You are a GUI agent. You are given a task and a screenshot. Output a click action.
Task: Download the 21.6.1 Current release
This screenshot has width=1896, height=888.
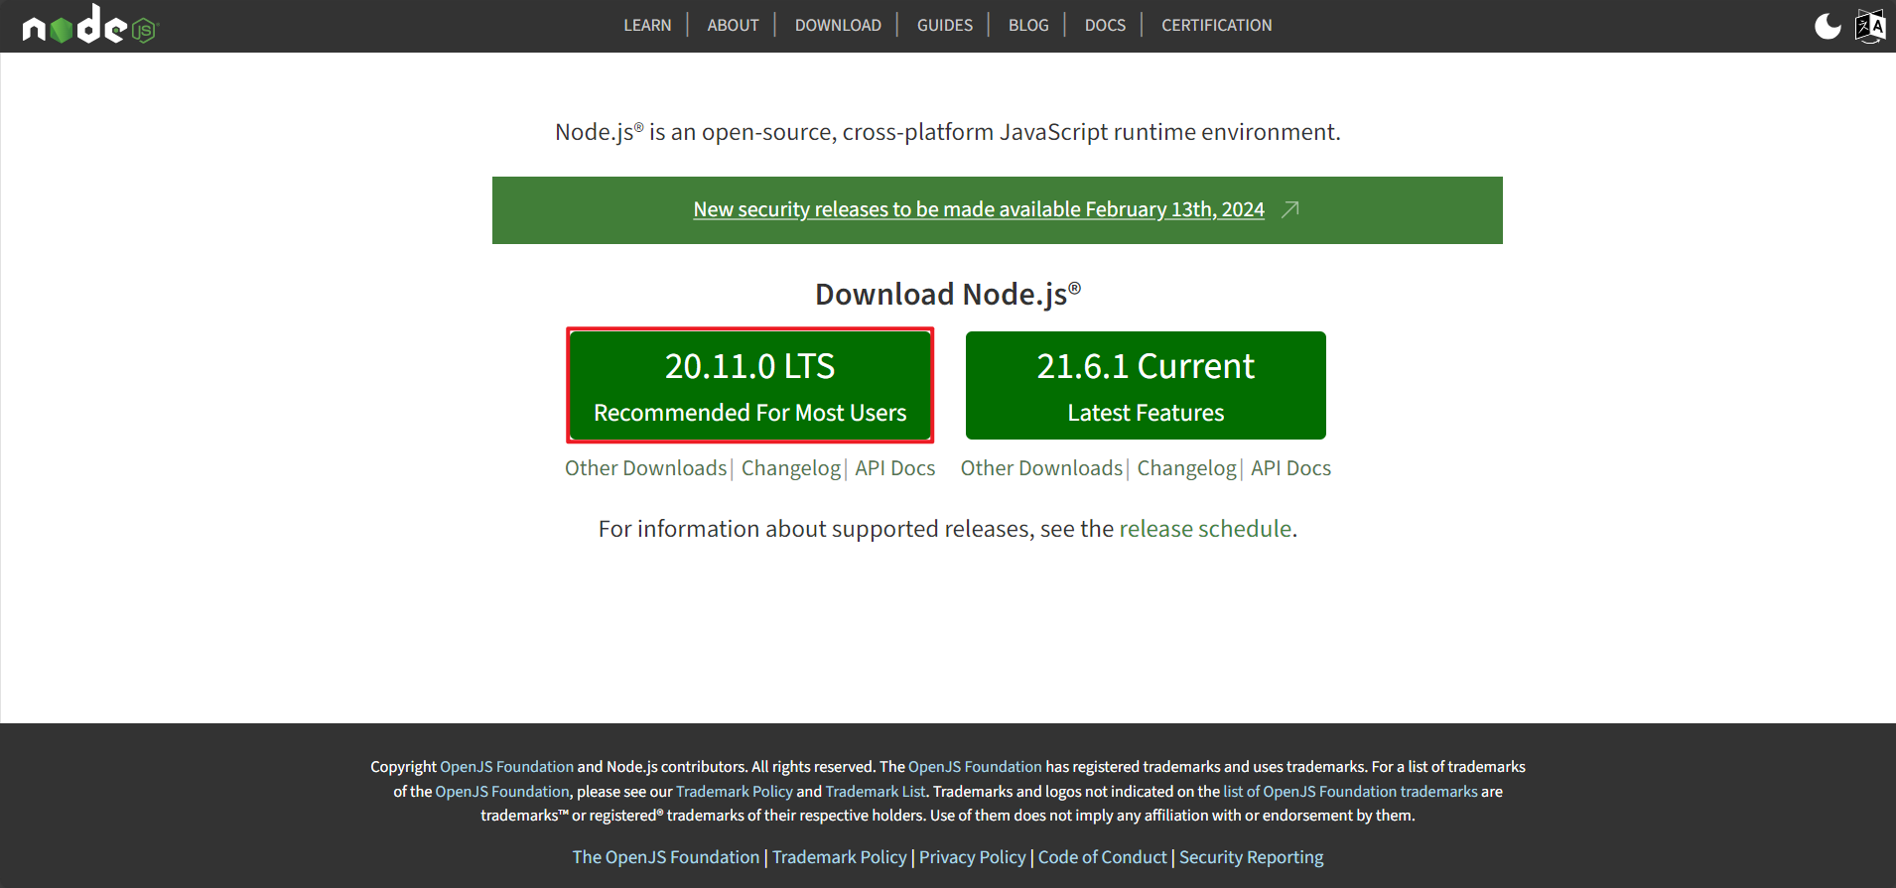coord(1146,385)
